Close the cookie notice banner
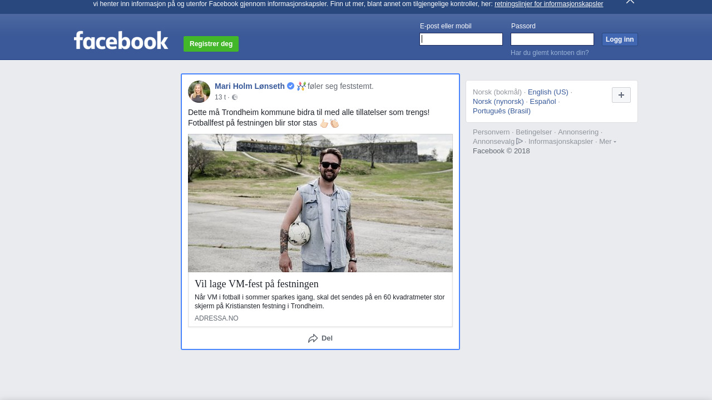 (x=630, y=2)
